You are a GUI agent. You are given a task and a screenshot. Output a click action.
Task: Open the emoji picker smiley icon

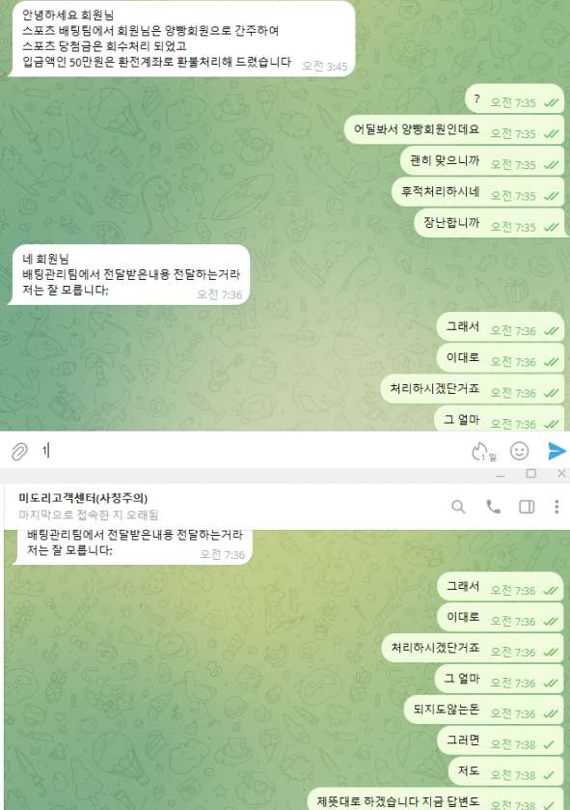pyautogui.click(x=519, y=451)
